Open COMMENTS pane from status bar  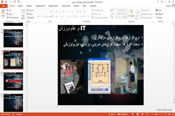[x=123, y=114]
